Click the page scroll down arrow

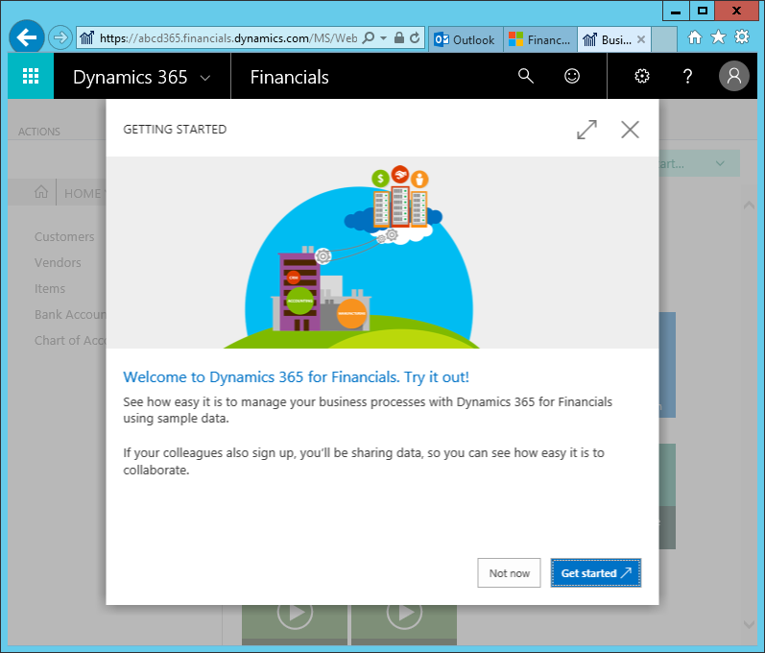pyautogui.click(x=749, y=624)
